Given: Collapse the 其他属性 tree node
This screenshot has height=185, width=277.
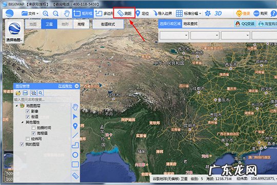Looking at the screenshot, I should pos(23,122).
